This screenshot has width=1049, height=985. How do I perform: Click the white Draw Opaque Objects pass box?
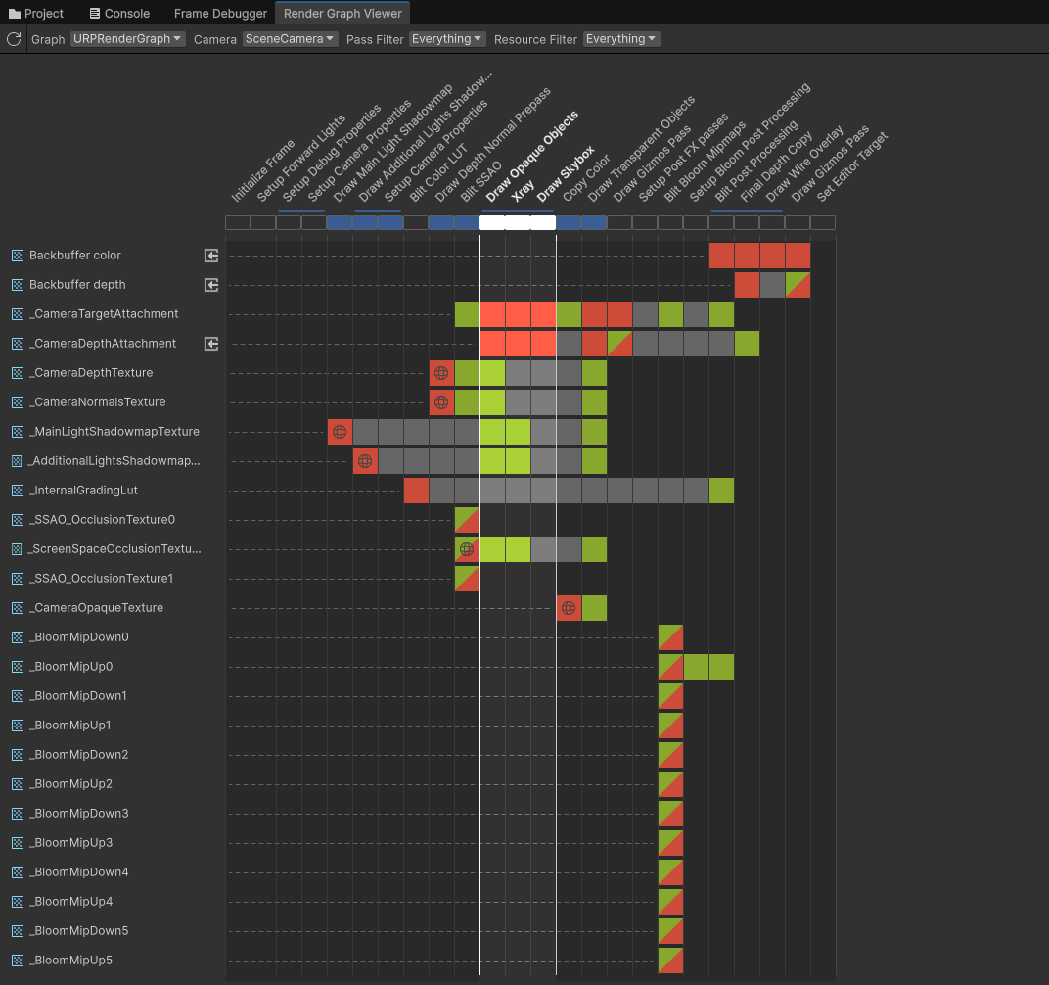pos(492,223)
